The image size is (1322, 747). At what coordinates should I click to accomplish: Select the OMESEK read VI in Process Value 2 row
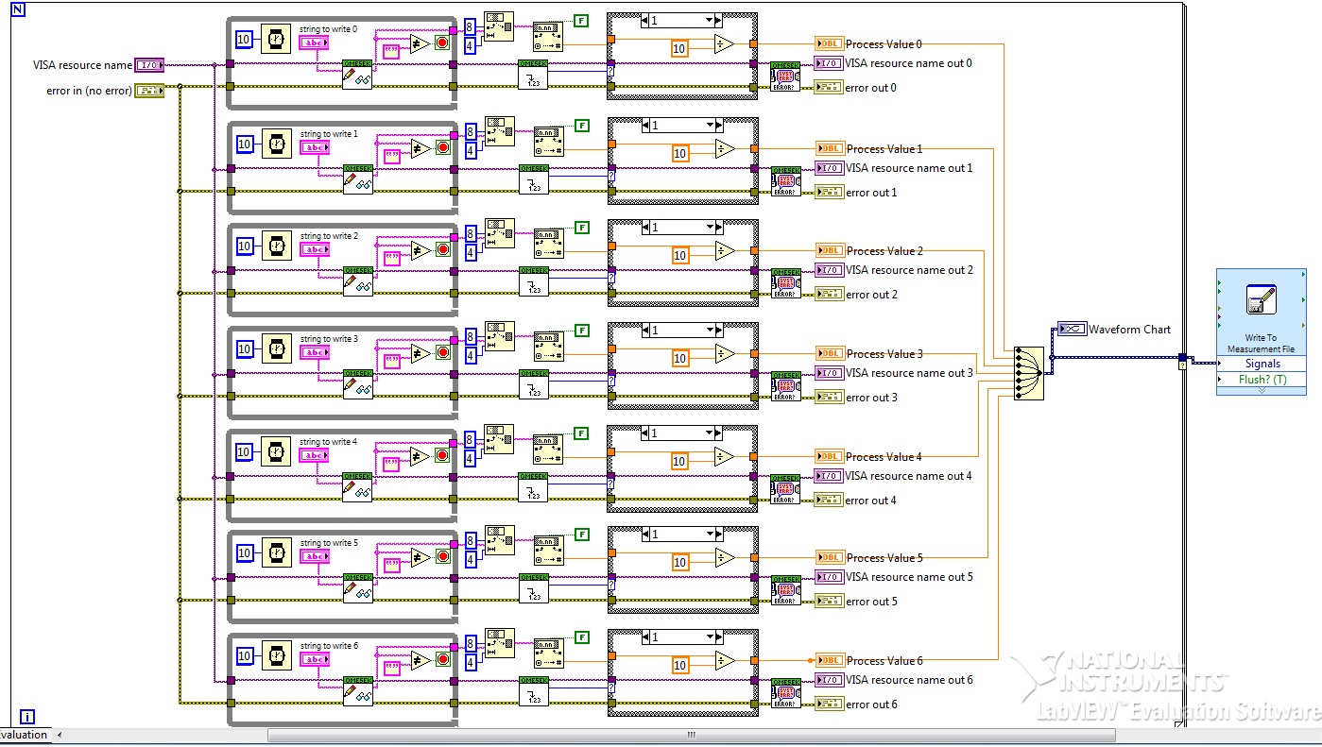pyautogui.click(x=533, y=280)
